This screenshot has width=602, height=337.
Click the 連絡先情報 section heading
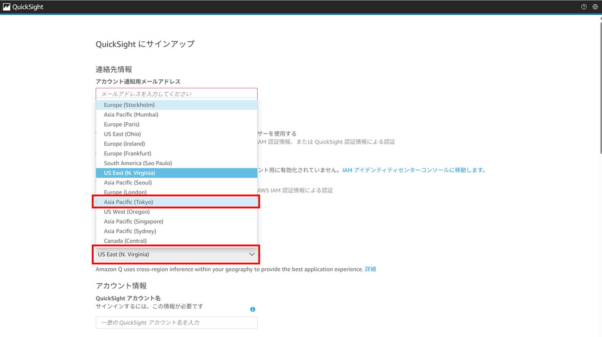(114, 69)
